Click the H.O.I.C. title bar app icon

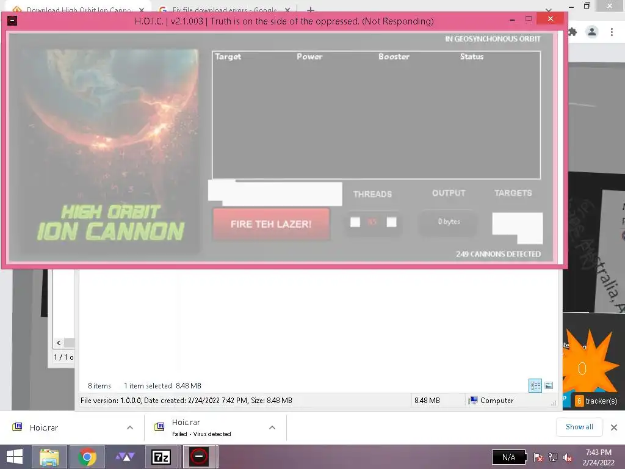pyautogui.click(x=12, y=21)
